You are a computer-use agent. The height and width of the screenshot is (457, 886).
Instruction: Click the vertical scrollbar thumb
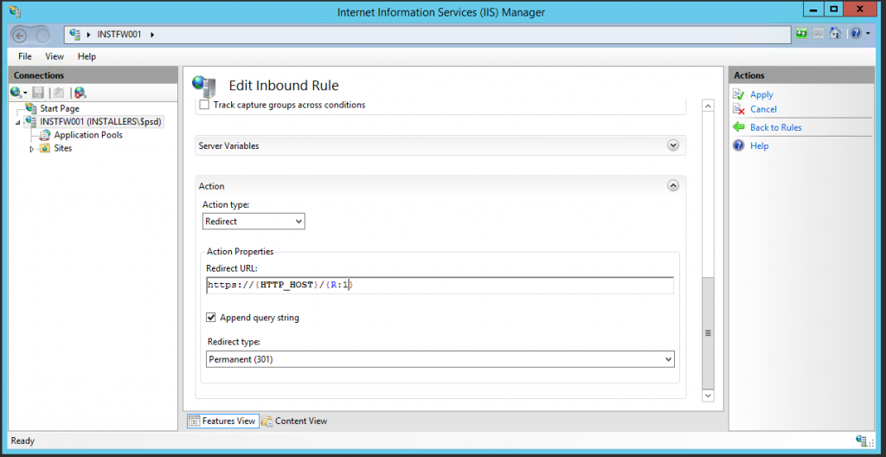(x=708, y=332)
